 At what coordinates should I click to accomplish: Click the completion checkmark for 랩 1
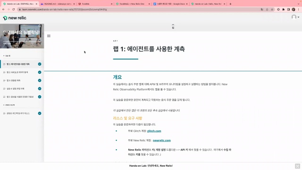coord(40,64)
